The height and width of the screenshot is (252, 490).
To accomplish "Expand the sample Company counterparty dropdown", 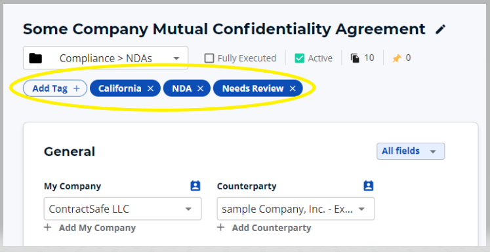I will click(296, 209).
